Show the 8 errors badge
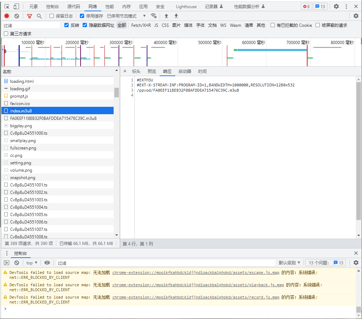The width and height of the screenshot is (362, 319). pos(306,6)
